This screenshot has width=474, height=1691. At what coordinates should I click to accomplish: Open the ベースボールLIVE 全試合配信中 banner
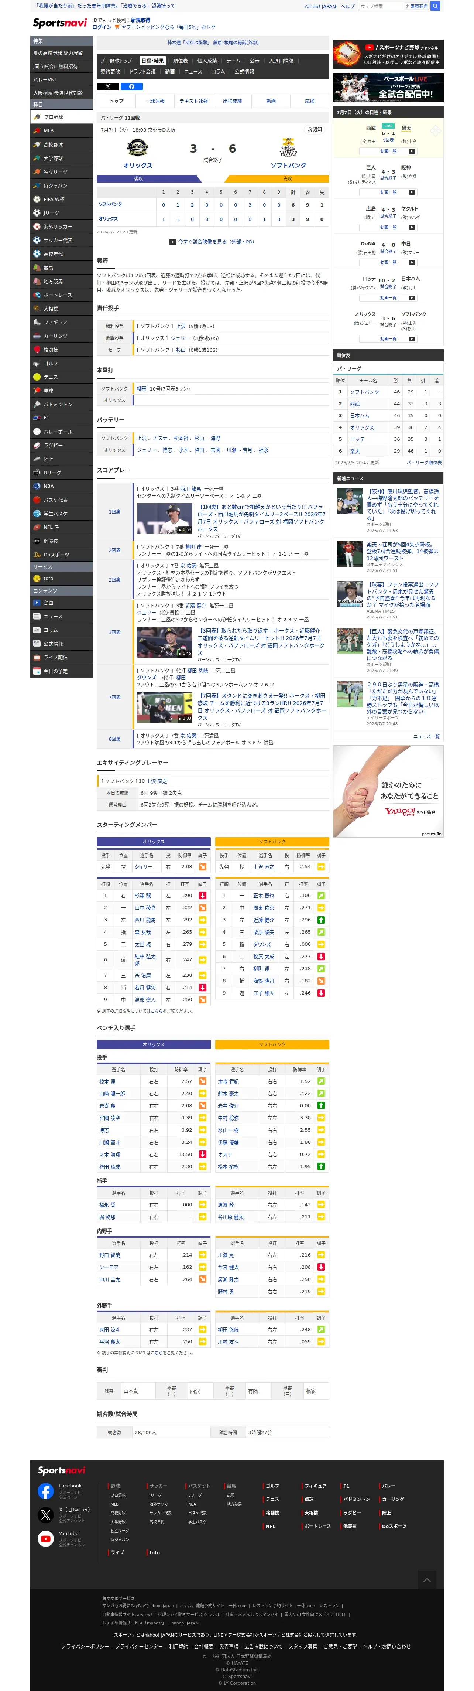[388, 87]
